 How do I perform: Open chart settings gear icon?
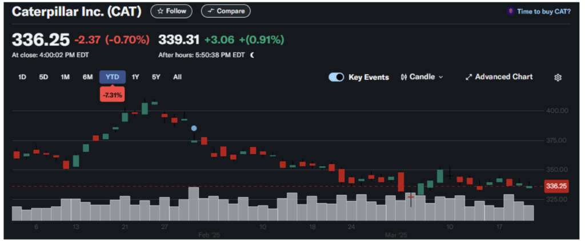pyautogui.click(x=558, y=78)
